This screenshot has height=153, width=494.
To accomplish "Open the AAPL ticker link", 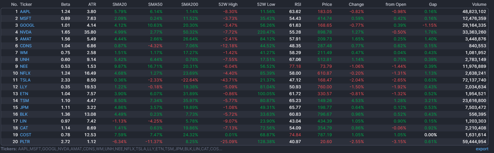I will tap(25, 12).
